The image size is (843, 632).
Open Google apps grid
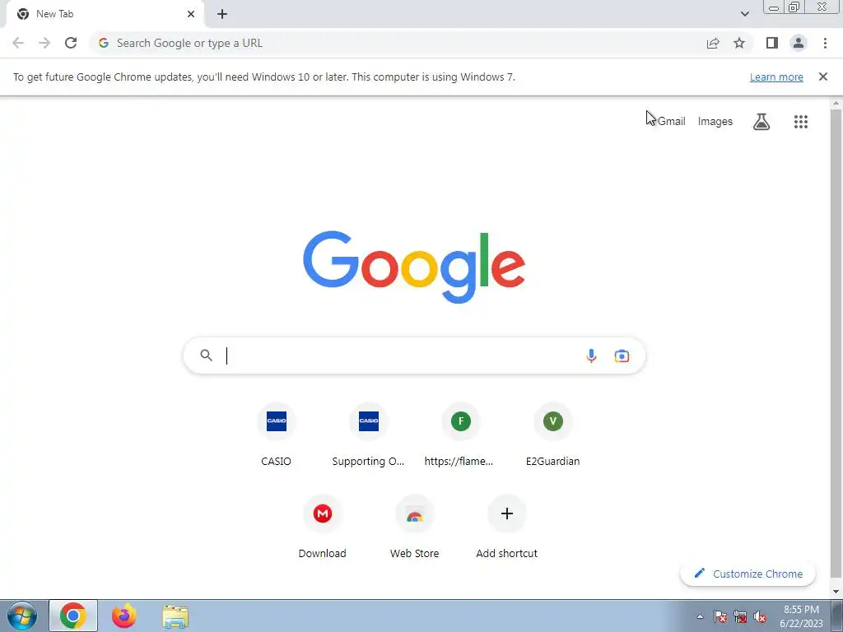pos(800,122)
